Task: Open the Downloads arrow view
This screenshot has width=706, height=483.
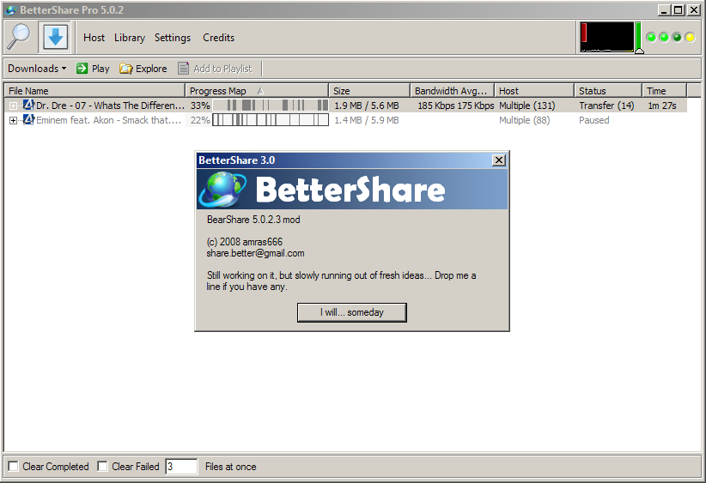Action: tap(55, 38)
